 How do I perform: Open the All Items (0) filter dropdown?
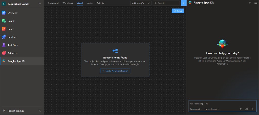(141, 3)
